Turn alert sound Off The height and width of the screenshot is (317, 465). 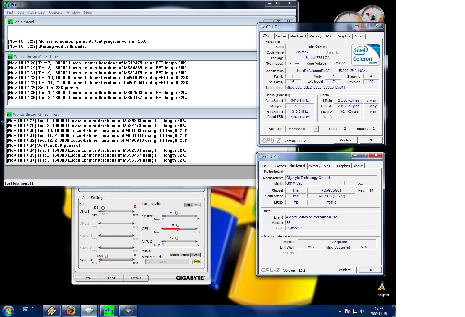[196, 255]
